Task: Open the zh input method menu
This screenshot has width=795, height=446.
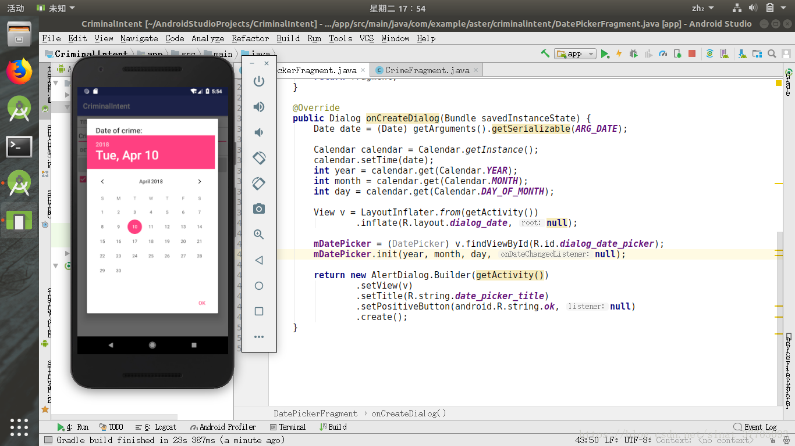Action: (x=701, y=8)
